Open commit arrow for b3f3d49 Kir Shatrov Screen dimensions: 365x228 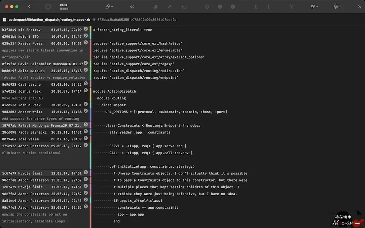click(x=86, y=29)
